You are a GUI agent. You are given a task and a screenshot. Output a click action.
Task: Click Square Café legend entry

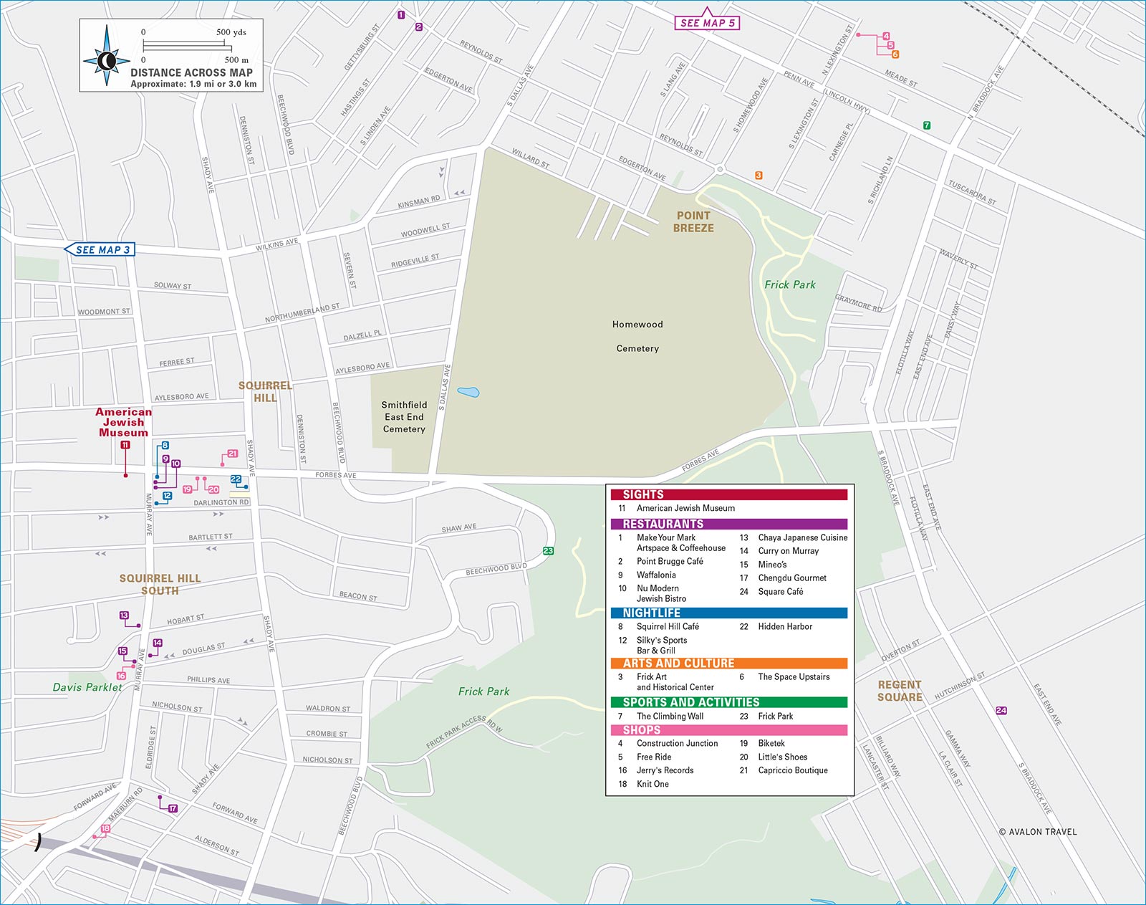781,591
